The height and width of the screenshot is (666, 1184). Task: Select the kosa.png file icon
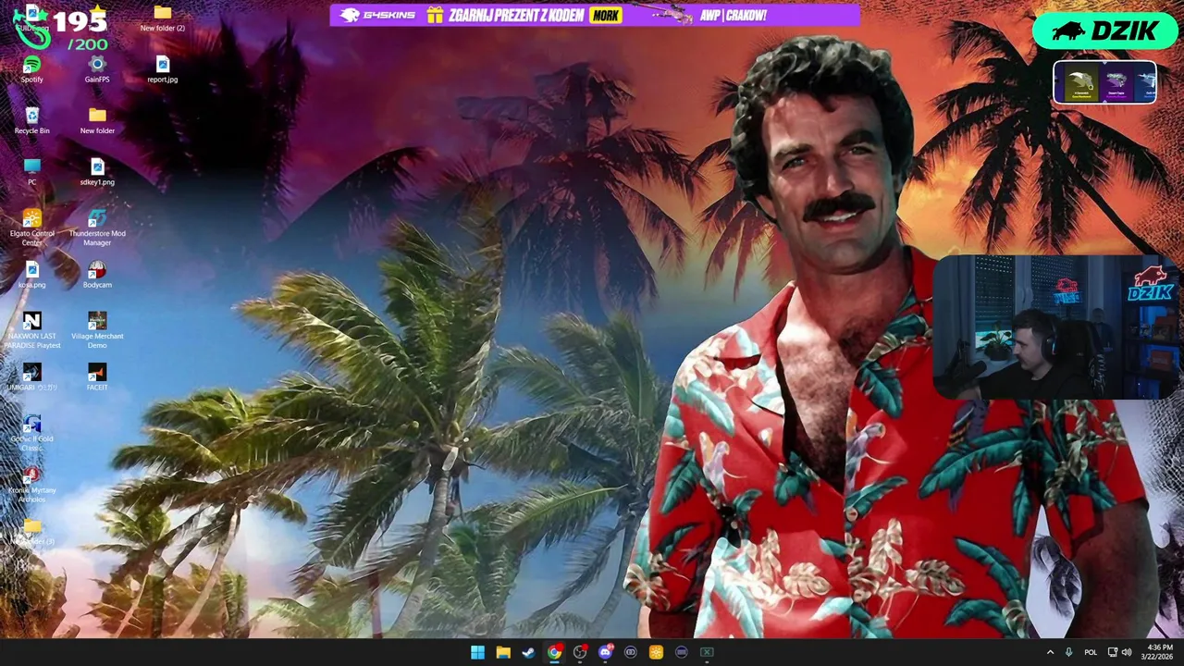[32, 275]
